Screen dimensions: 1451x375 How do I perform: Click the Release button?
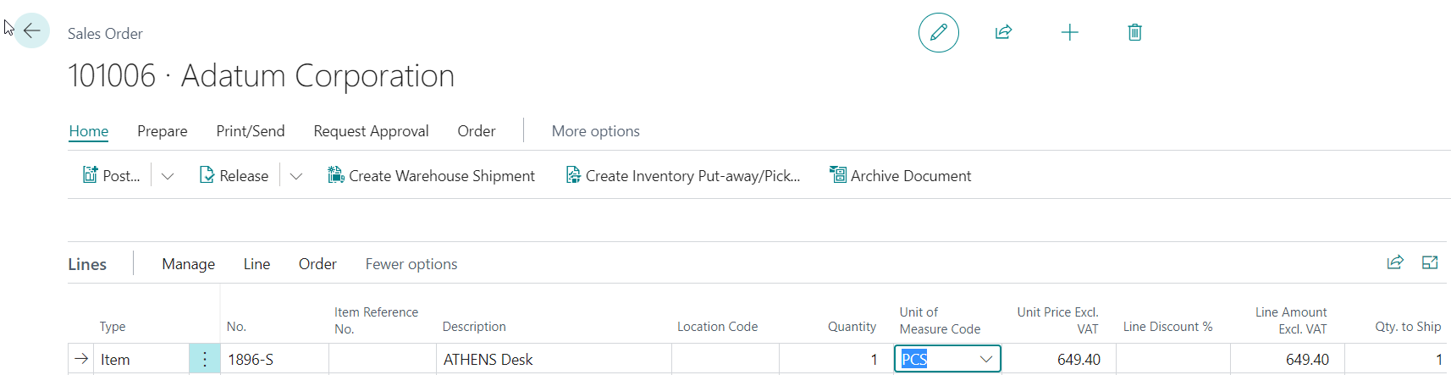[x=234, y=175]
